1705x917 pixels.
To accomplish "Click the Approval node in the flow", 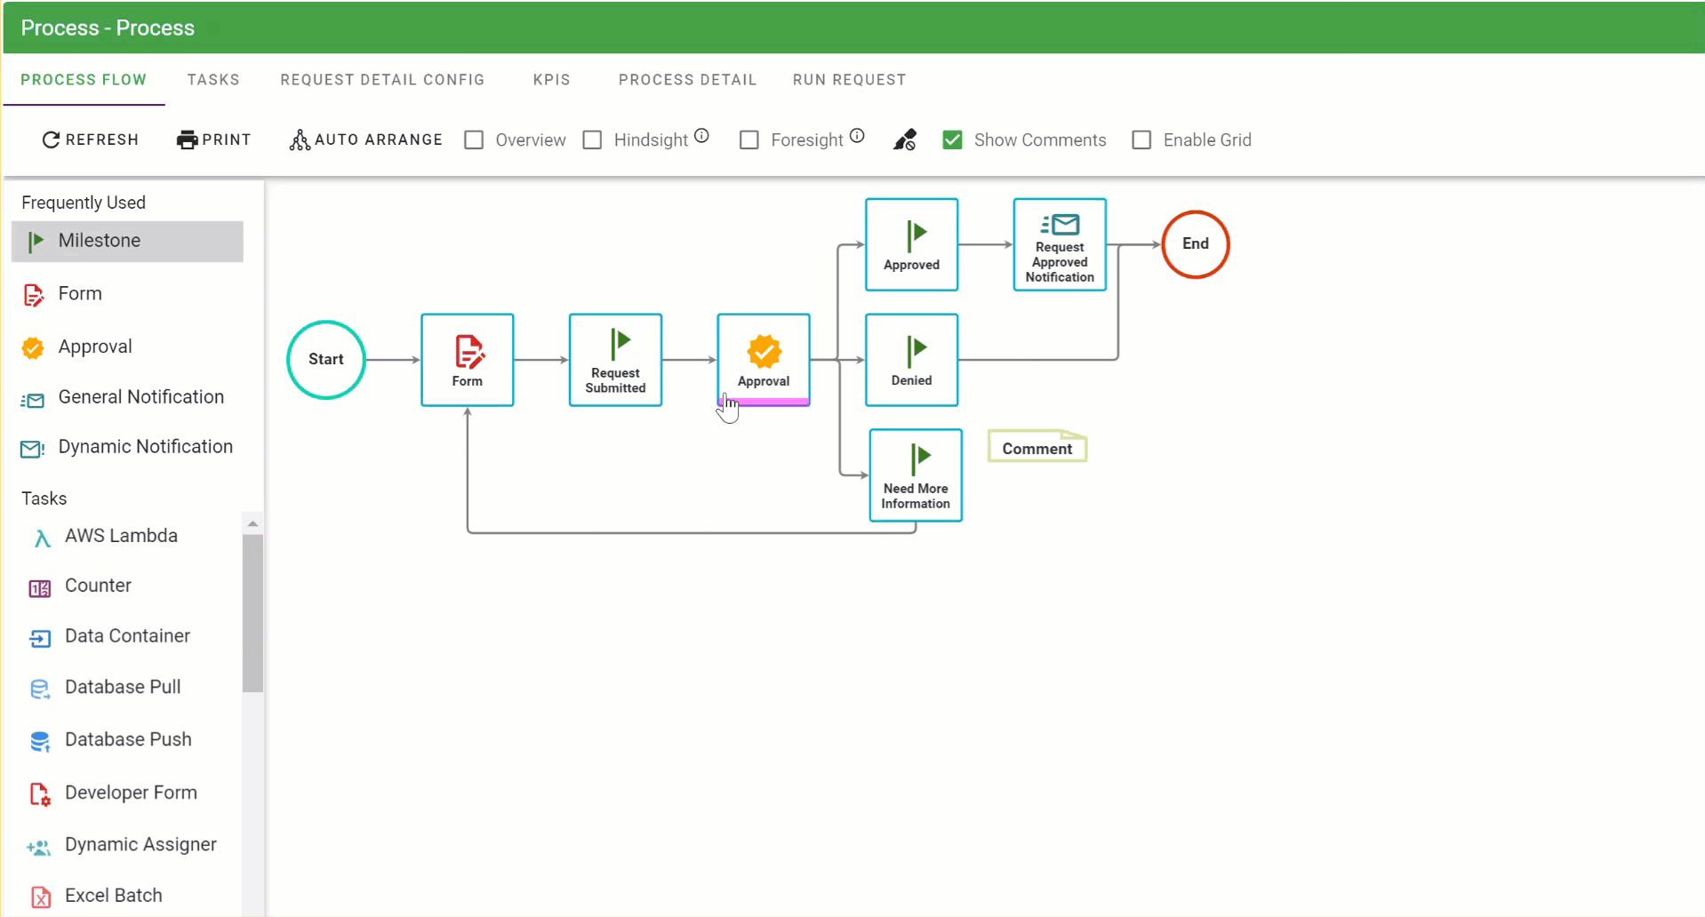I will point(763,359).
